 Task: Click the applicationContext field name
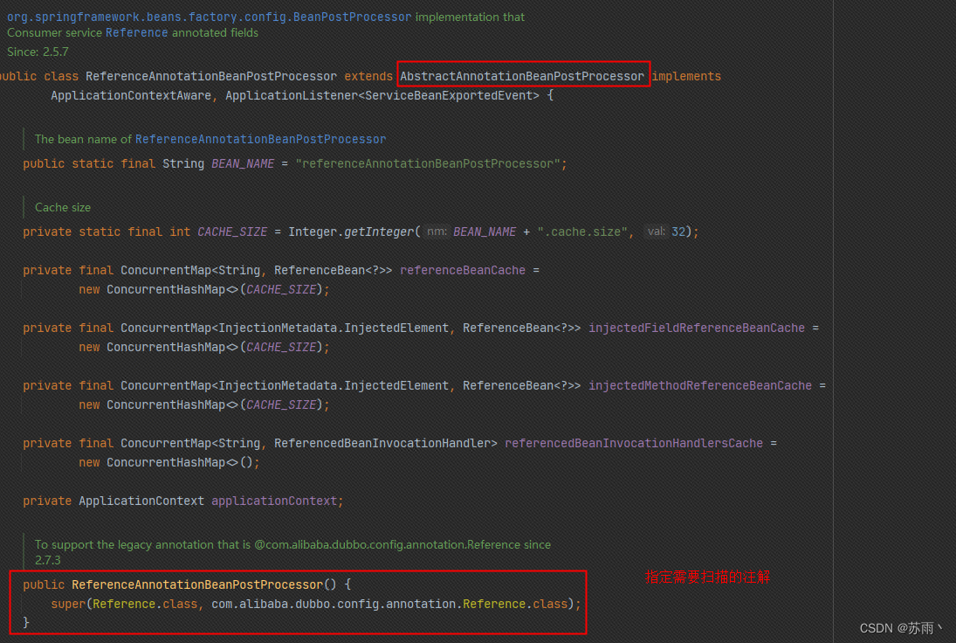[x=274, y=501]
